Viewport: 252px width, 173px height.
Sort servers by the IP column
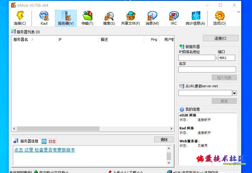pos(78,39)
